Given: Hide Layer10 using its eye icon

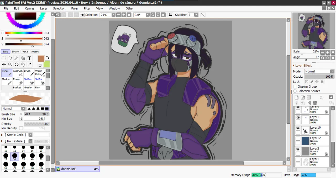Looking at the screenshot, I should point(298,128).
